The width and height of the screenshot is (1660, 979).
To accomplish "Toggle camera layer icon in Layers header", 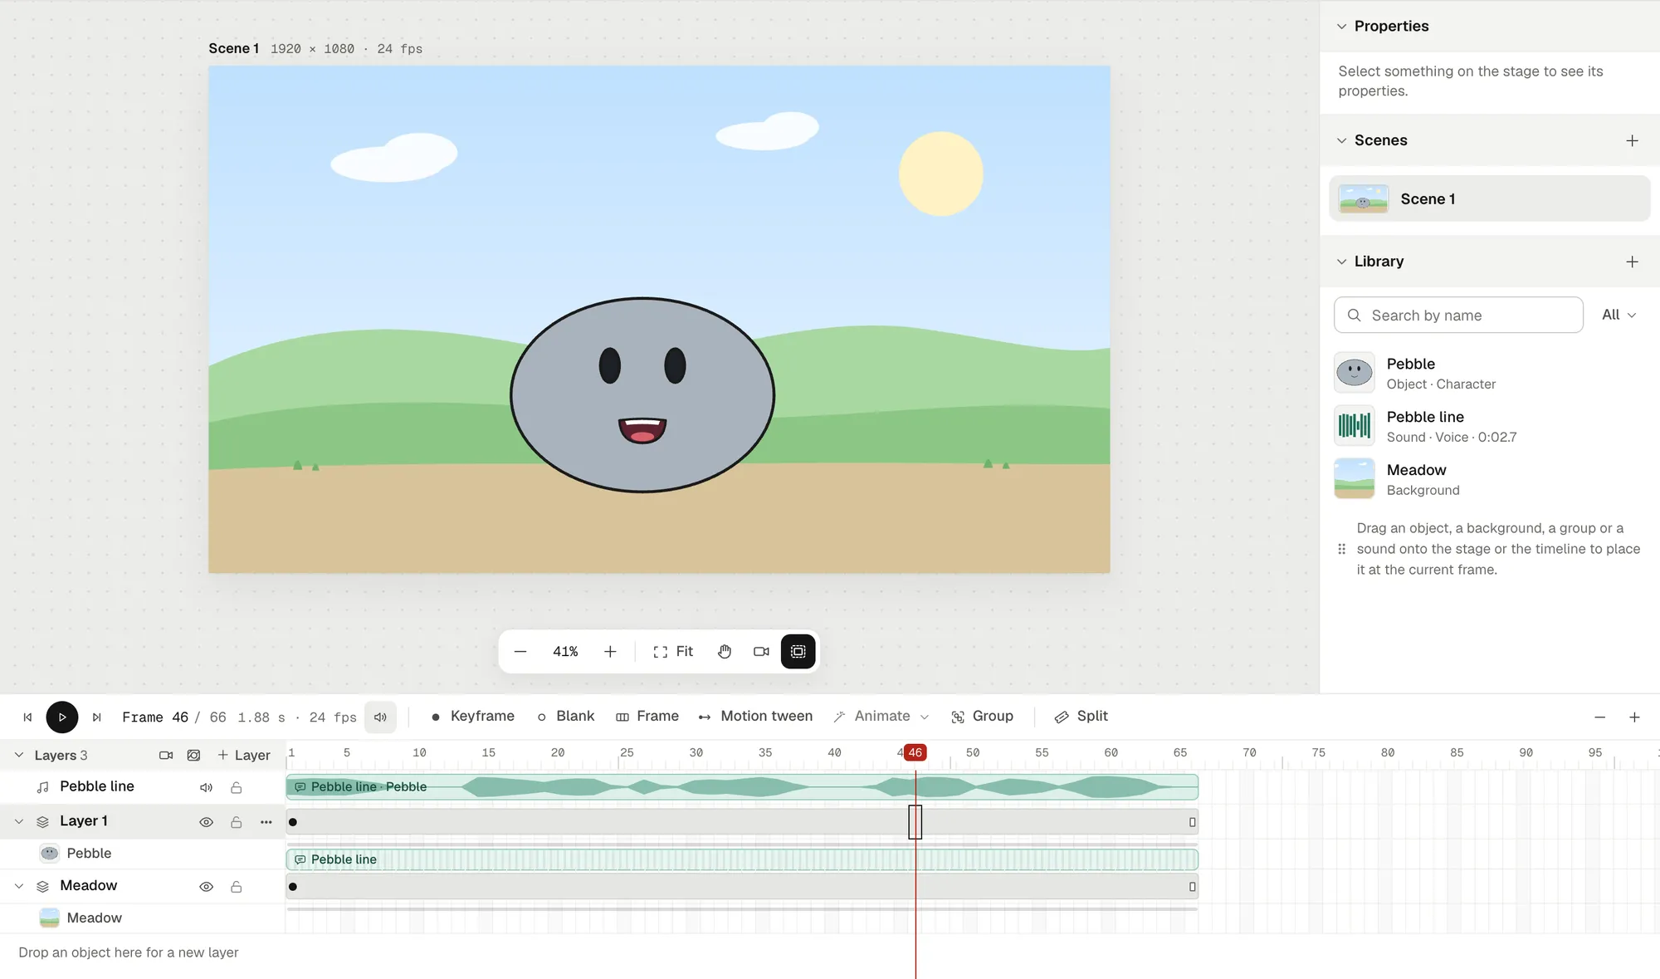I will tap(166, 755).
